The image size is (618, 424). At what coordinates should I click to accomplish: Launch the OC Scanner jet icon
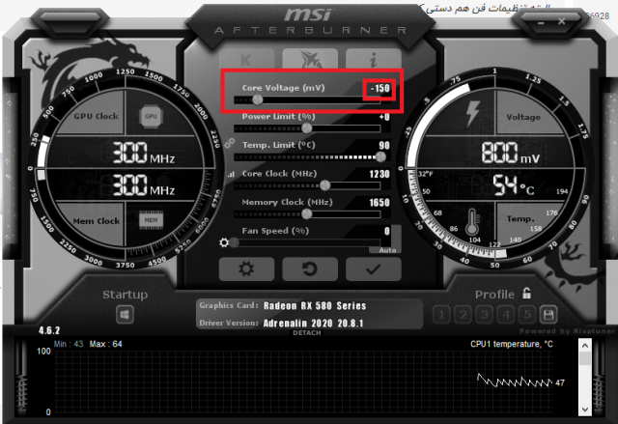[307, 59]
